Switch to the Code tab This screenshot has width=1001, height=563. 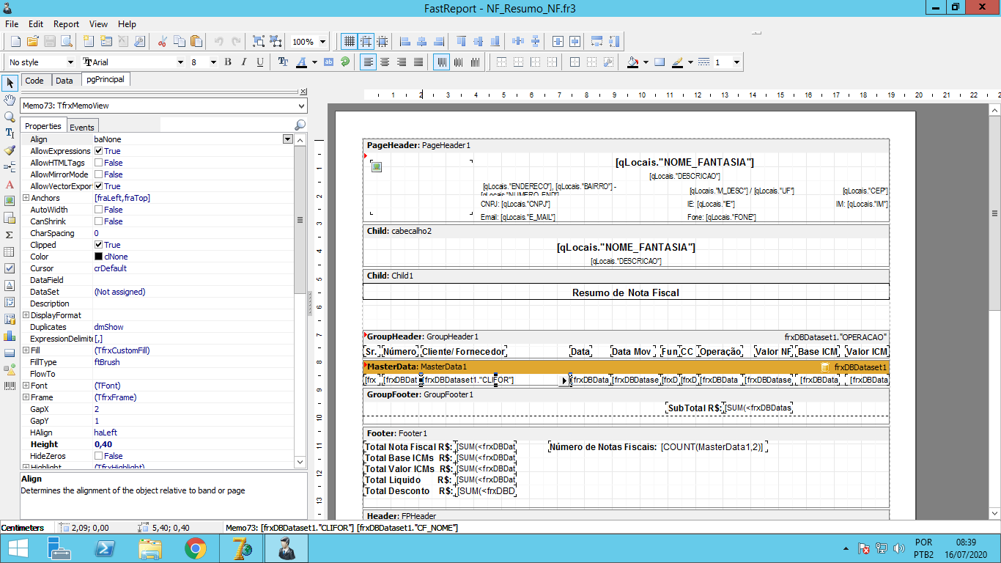[x=34, y=81]
